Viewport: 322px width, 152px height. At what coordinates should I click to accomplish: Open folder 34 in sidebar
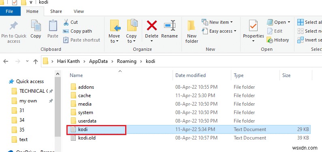[x=22, y=120]
